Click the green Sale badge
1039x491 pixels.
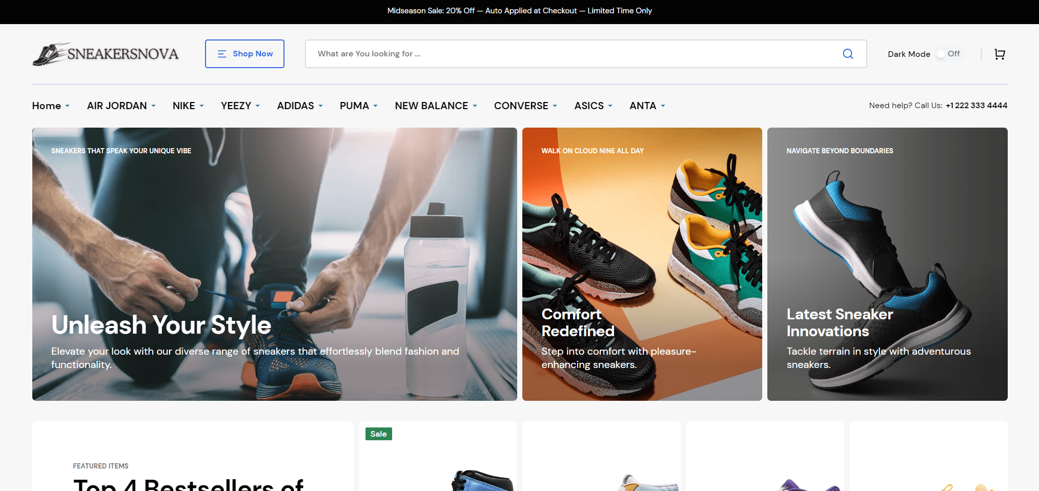click(378, 434)
